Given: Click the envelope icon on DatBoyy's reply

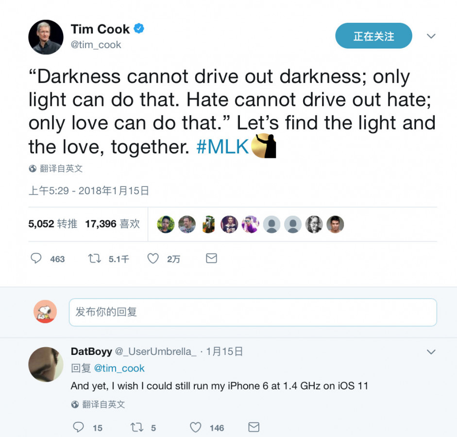Looking at the screenshot, I should [x=254, y=427].
